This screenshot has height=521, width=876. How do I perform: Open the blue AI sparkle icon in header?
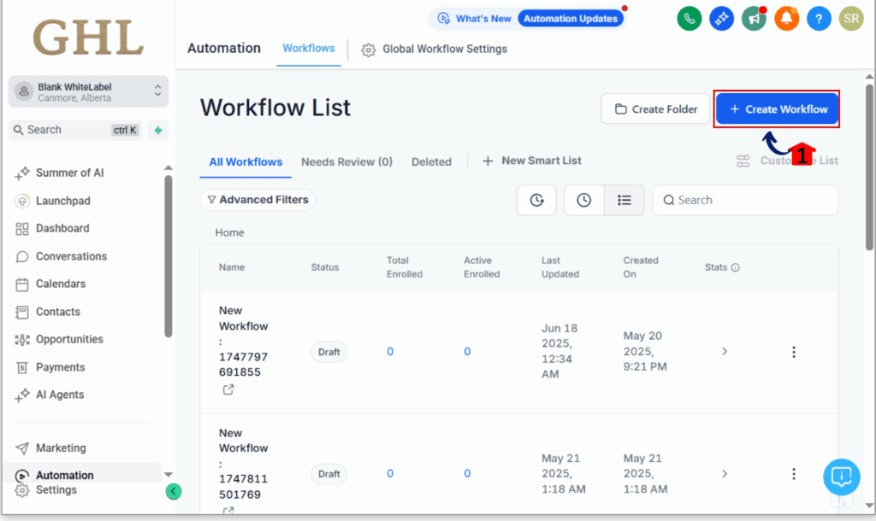(x=721, y=19)
